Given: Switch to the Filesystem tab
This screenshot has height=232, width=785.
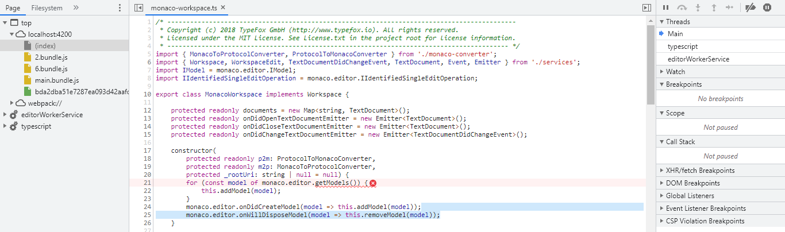Looking at the screenshot, I should (x=47, y=8).
